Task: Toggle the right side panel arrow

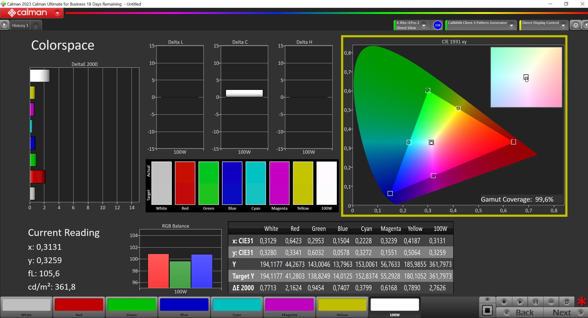Action: (585, 25)
